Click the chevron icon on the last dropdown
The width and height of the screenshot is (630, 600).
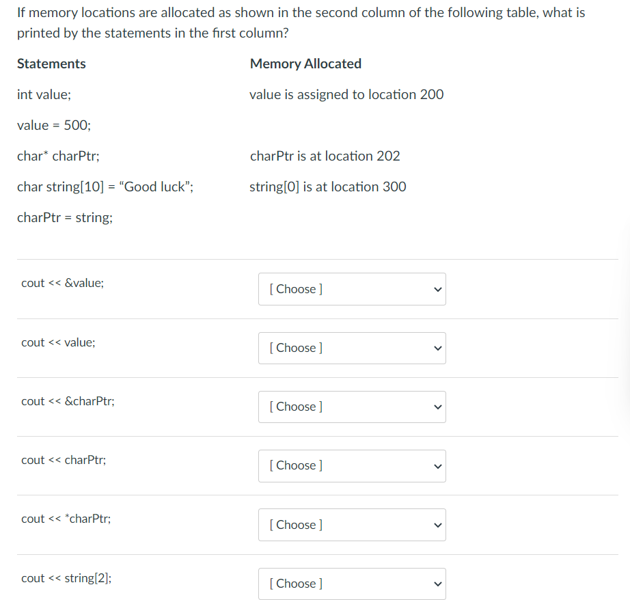[x=437, y=583]
